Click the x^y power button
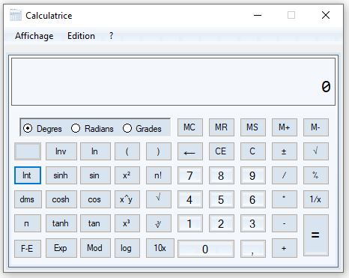Screen dimensions: 349x278 [x=127, y=199]
